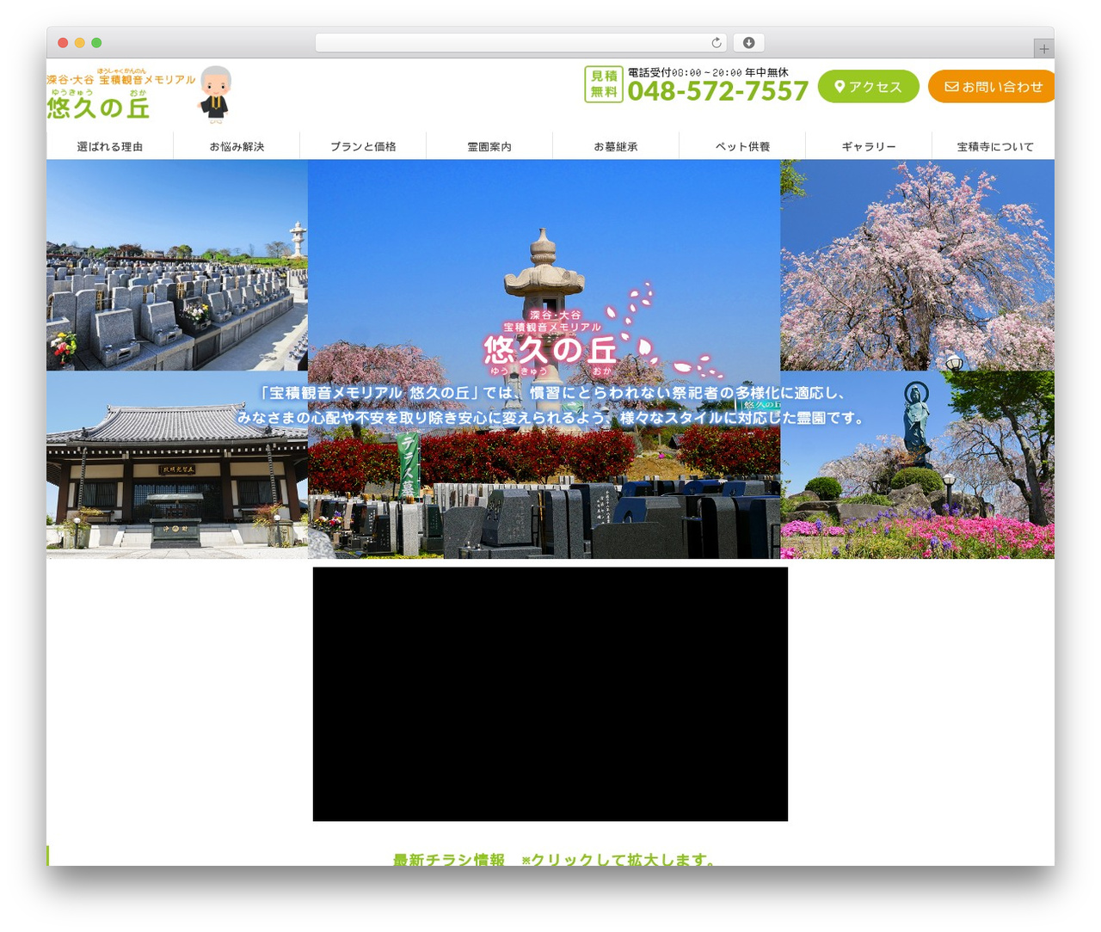
Task: Open the お墓継承 menu item
Action: (x=616, y=146)
